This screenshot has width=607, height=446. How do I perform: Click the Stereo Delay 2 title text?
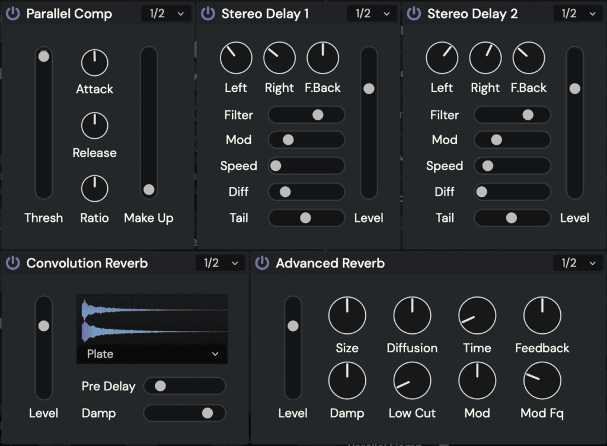pyautogui.click(x=472, y=14)
